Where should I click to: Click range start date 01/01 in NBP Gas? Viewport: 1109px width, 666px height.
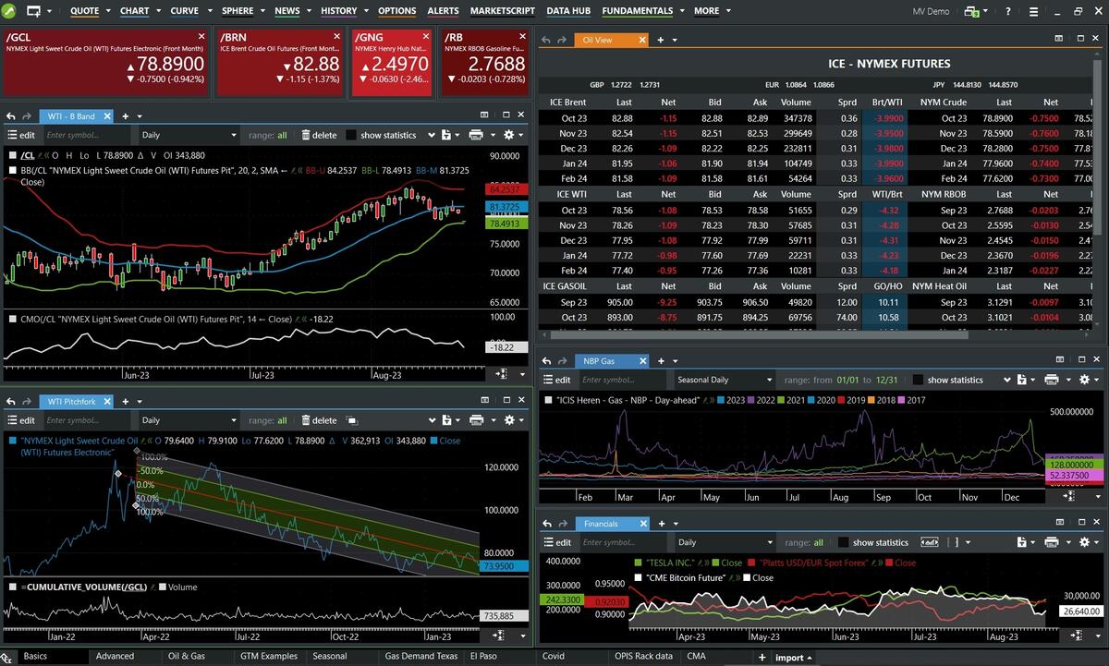coord(847,380)
